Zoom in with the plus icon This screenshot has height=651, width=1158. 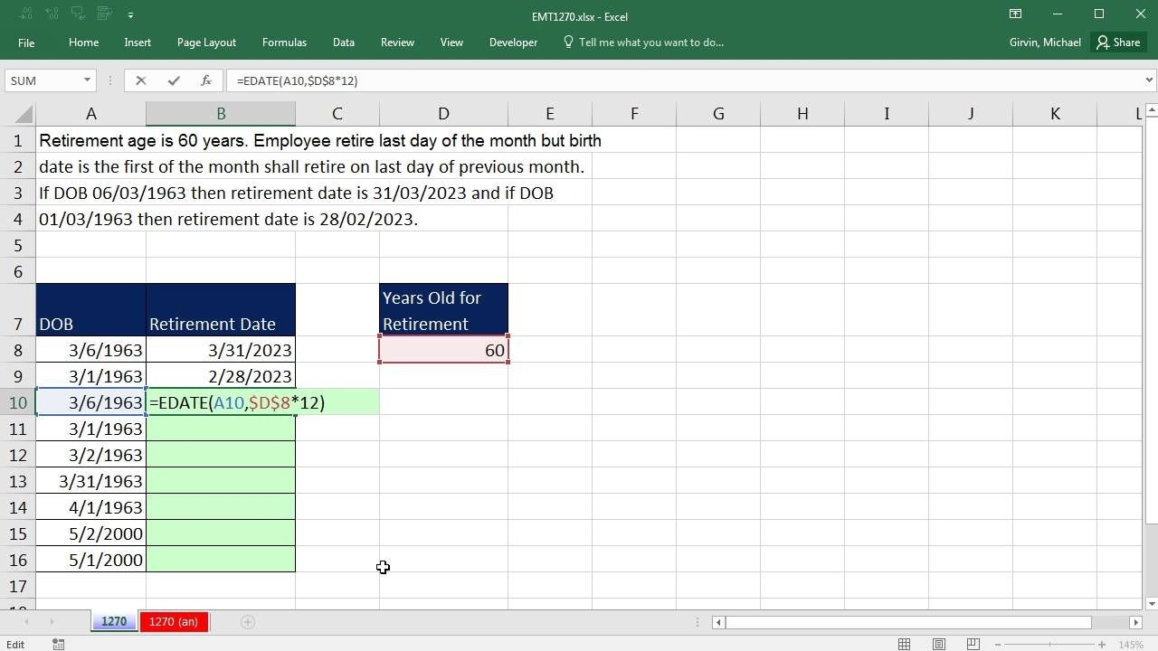(x=1101, y=644)
